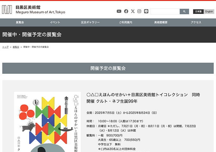The image size is (216, 152).
Task: Click the current breadcrumb 開催中・開催予定の展覧会
Action: click(x=36, y=47)
